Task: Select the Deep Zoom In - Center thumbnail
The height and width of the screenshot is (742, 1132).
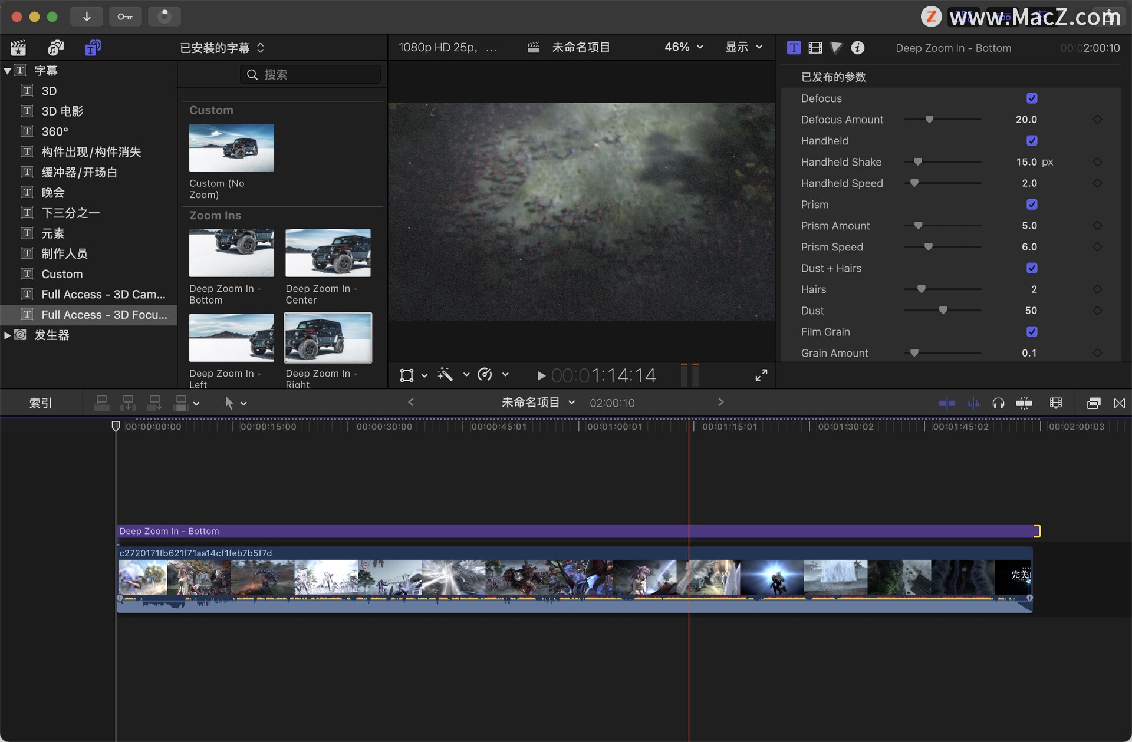Action: (x=328, y=253)
